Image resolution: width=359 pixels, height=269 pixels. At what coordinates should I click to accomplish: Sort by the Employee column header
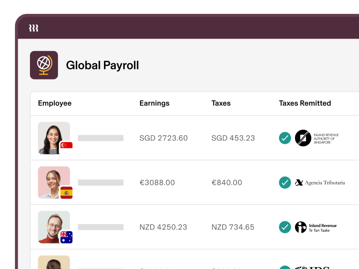click(55, 104)
